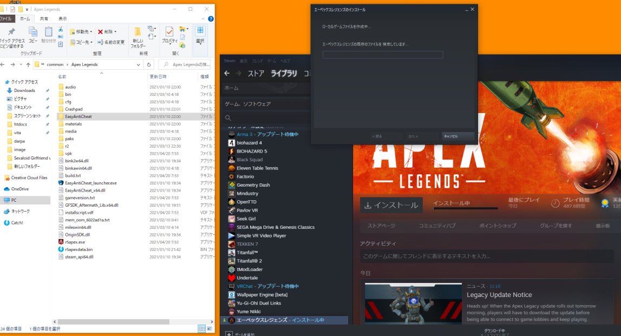Image resolution: width=621 pixels, height=336 pixels.
Task: Click the New Folder icon in ribbon
Action: coord(138,31)
